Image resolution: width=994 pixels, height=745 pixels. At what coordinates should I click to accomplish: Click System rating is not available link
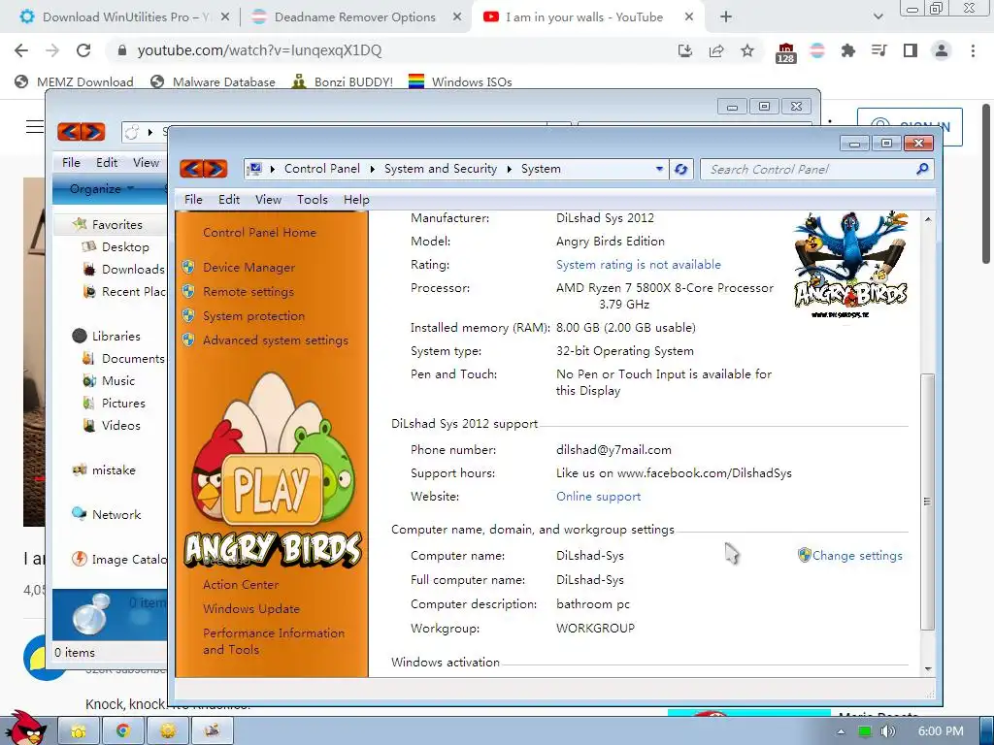(639, 264)
